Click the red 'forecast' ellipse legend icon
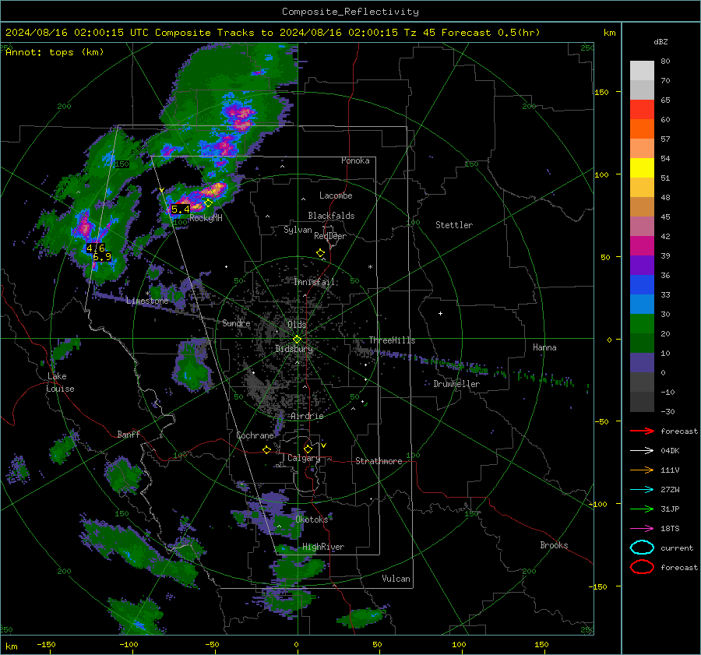 [642, 567]
